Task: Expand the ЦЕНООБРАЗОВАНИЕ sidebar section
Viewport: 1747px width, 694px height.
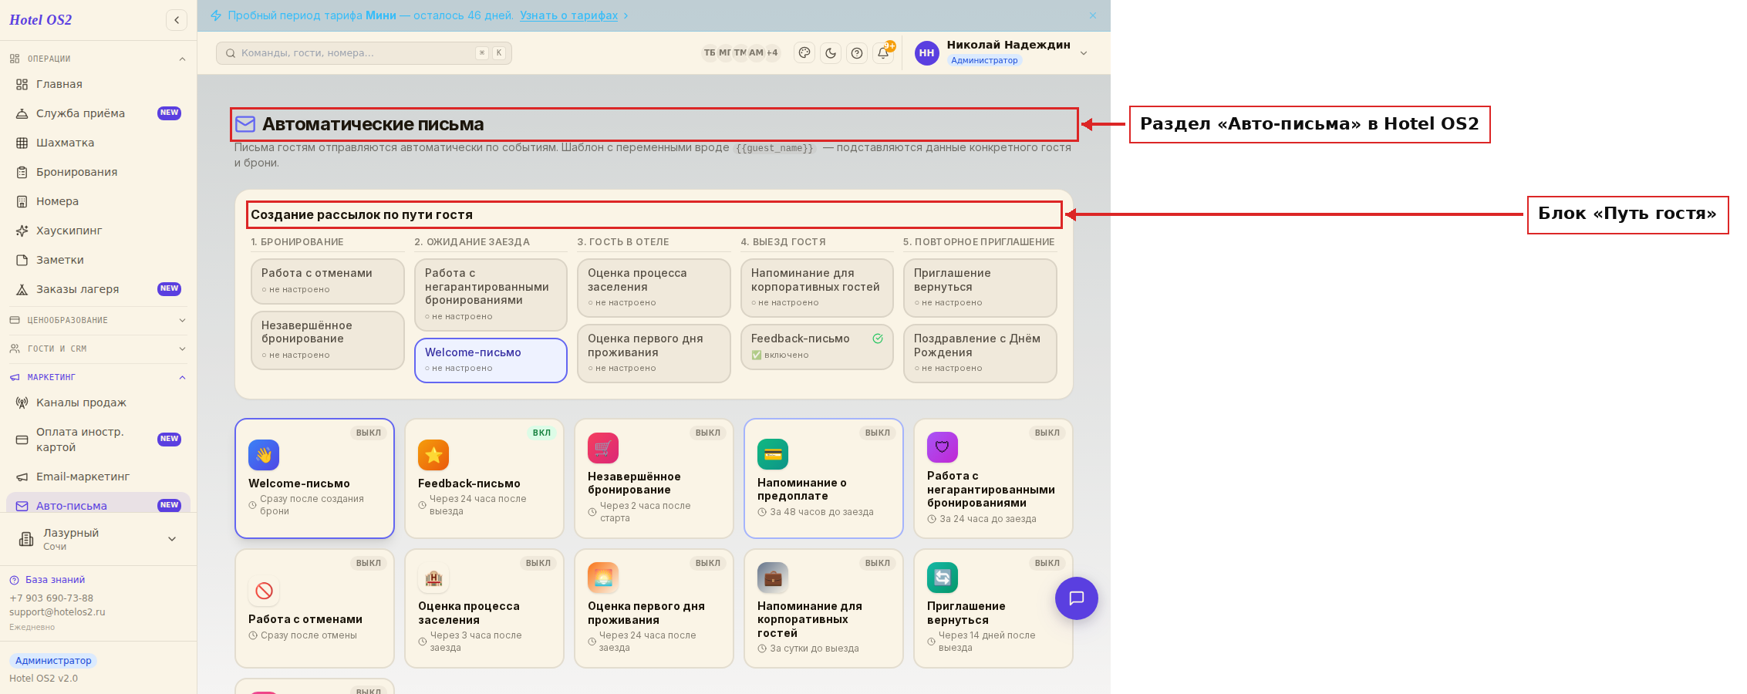Action: click(x=98, y=320)
